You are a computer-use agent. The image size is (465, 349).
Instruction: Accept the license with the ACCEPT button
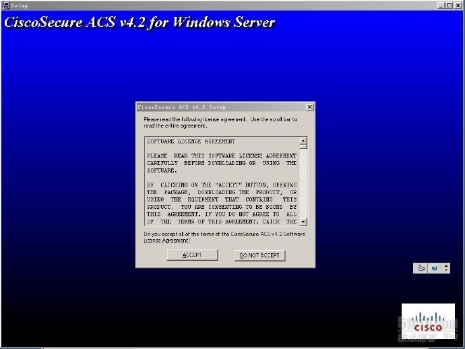click(192, 255)
